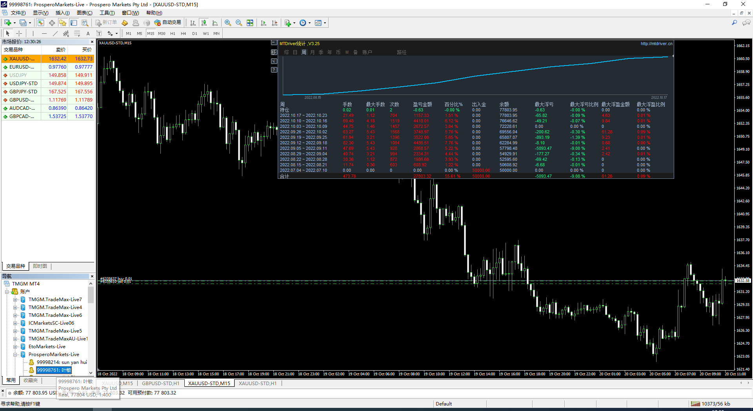Select the Text Label tool
This screenshot has width=753, height=411.
99,33
